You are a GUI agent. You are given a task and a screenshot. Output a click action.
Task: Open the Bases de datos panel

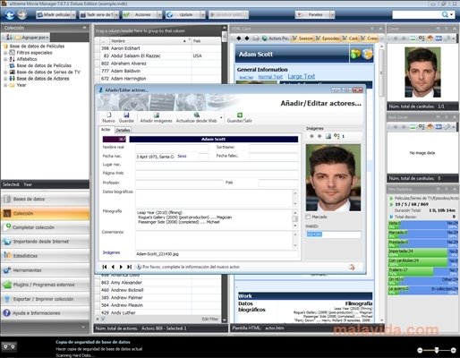click(x=45, y=199)
